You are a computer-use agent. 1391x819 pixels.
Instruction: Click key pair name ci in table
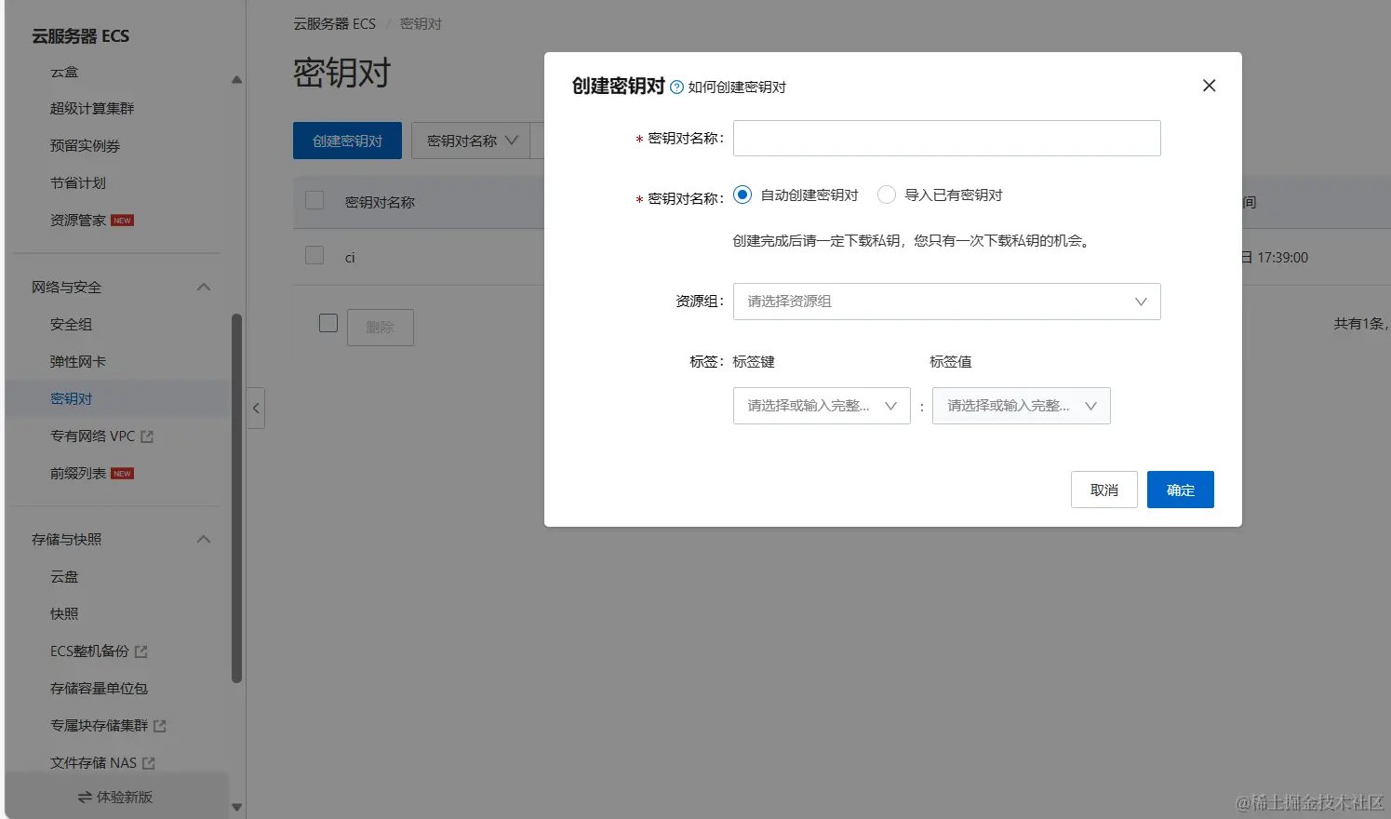[x=350, y=258]
